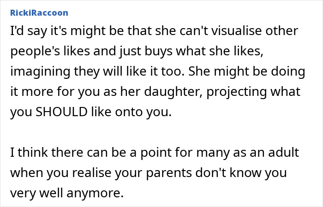
Task: Click "like onto you." ending first paragraph
Action: coord(135,112)
